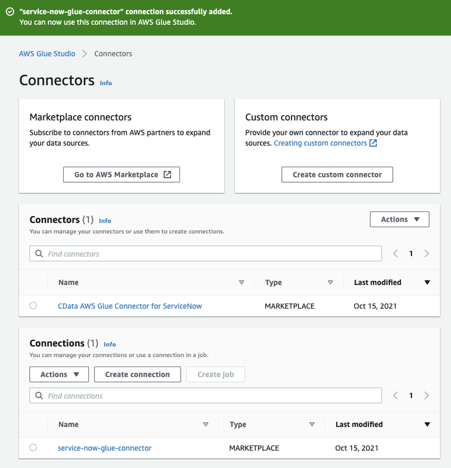Click Info link next to Connections (1) heading
The height and width of the screenshot is (468, 451).
[110, 344]
